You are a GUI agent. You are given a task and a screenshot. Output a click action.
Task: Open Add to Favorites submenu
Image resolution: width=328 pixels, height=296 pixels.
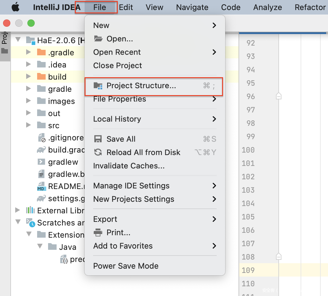click(x=155, y=246)
